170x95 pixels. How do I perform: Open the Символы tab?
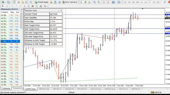6,88
